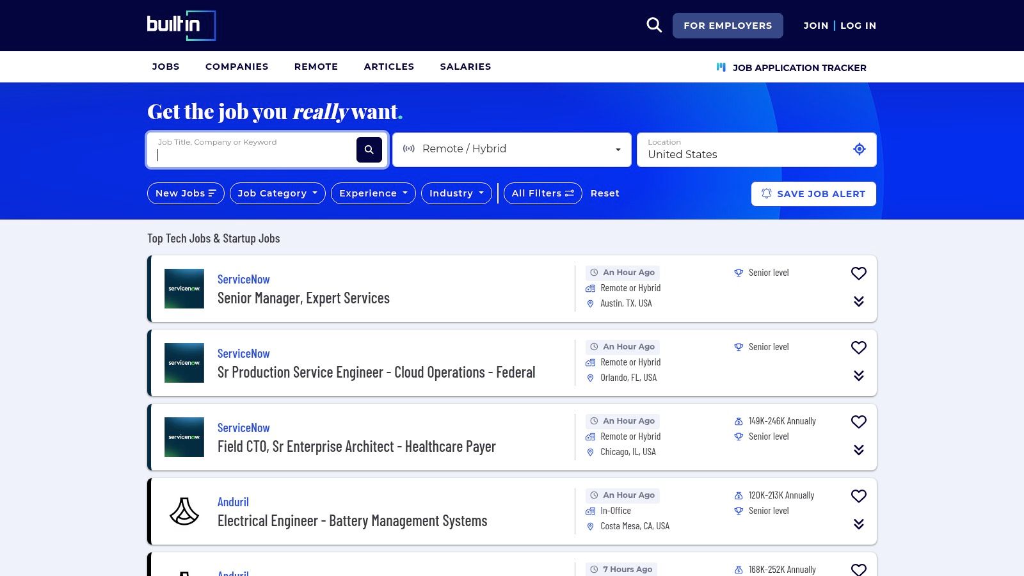
Task: Open ServiceNow logo on Field CTO listing
Action: tap(184, 437)
